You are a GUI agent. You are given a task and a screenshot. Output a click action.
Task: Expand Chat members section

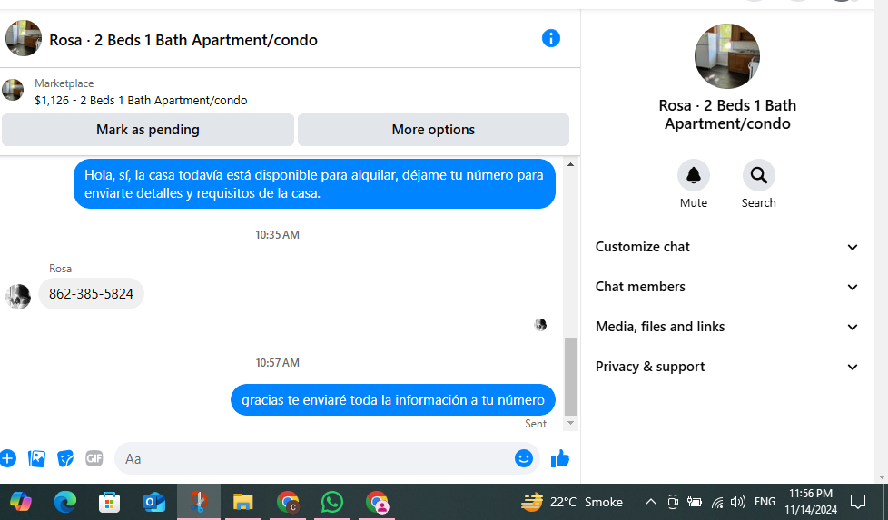[x=726, y=287]
